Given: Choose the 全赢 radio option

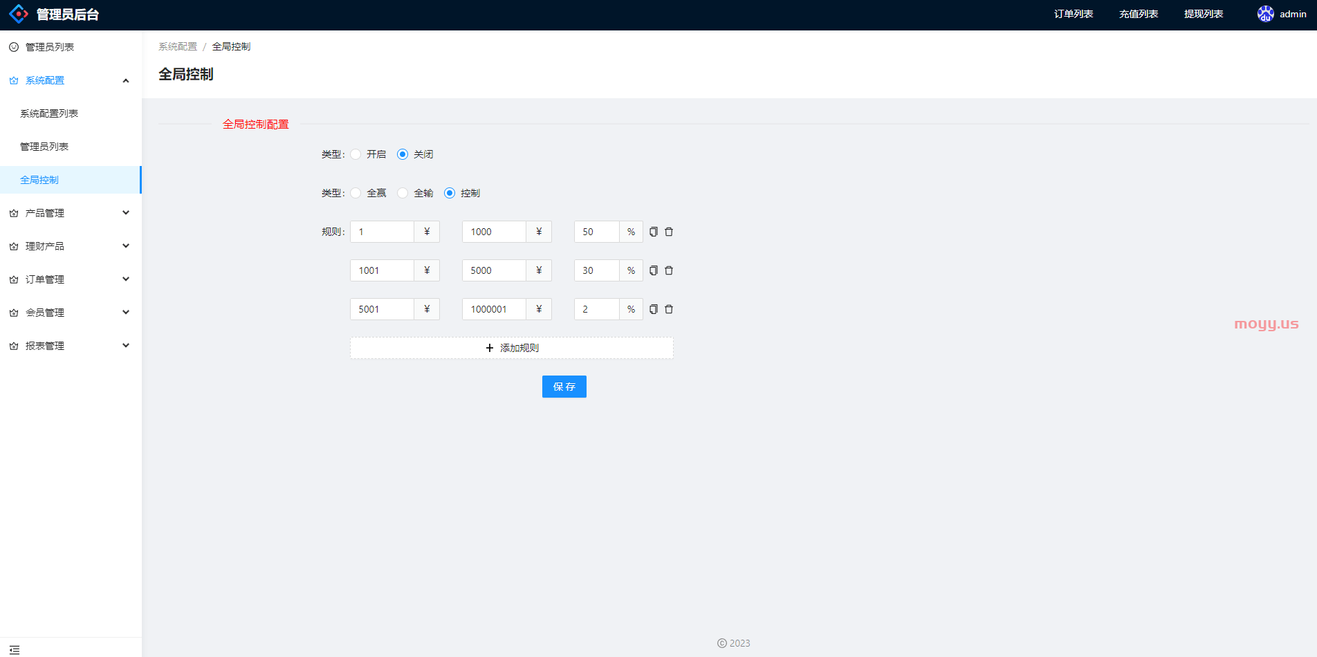Looking at the screenshot, I should tap(356, 193).
